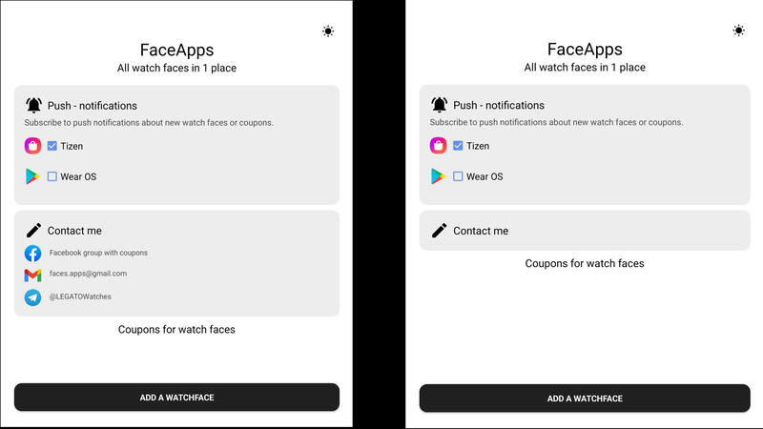Click the Facebook icon in Contact me
The image size is (763, 429).
click(32, 253)
